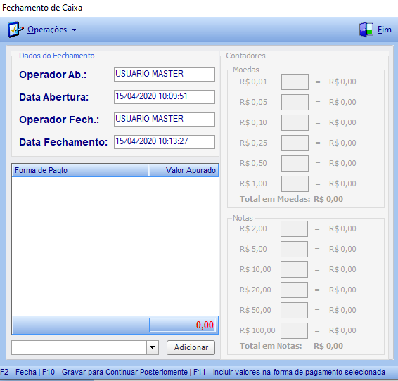Image resolution: width=398 pixels, height=381 pixels.
Task: Click the F2 - Fecha status bar hint
Action: 18,372
